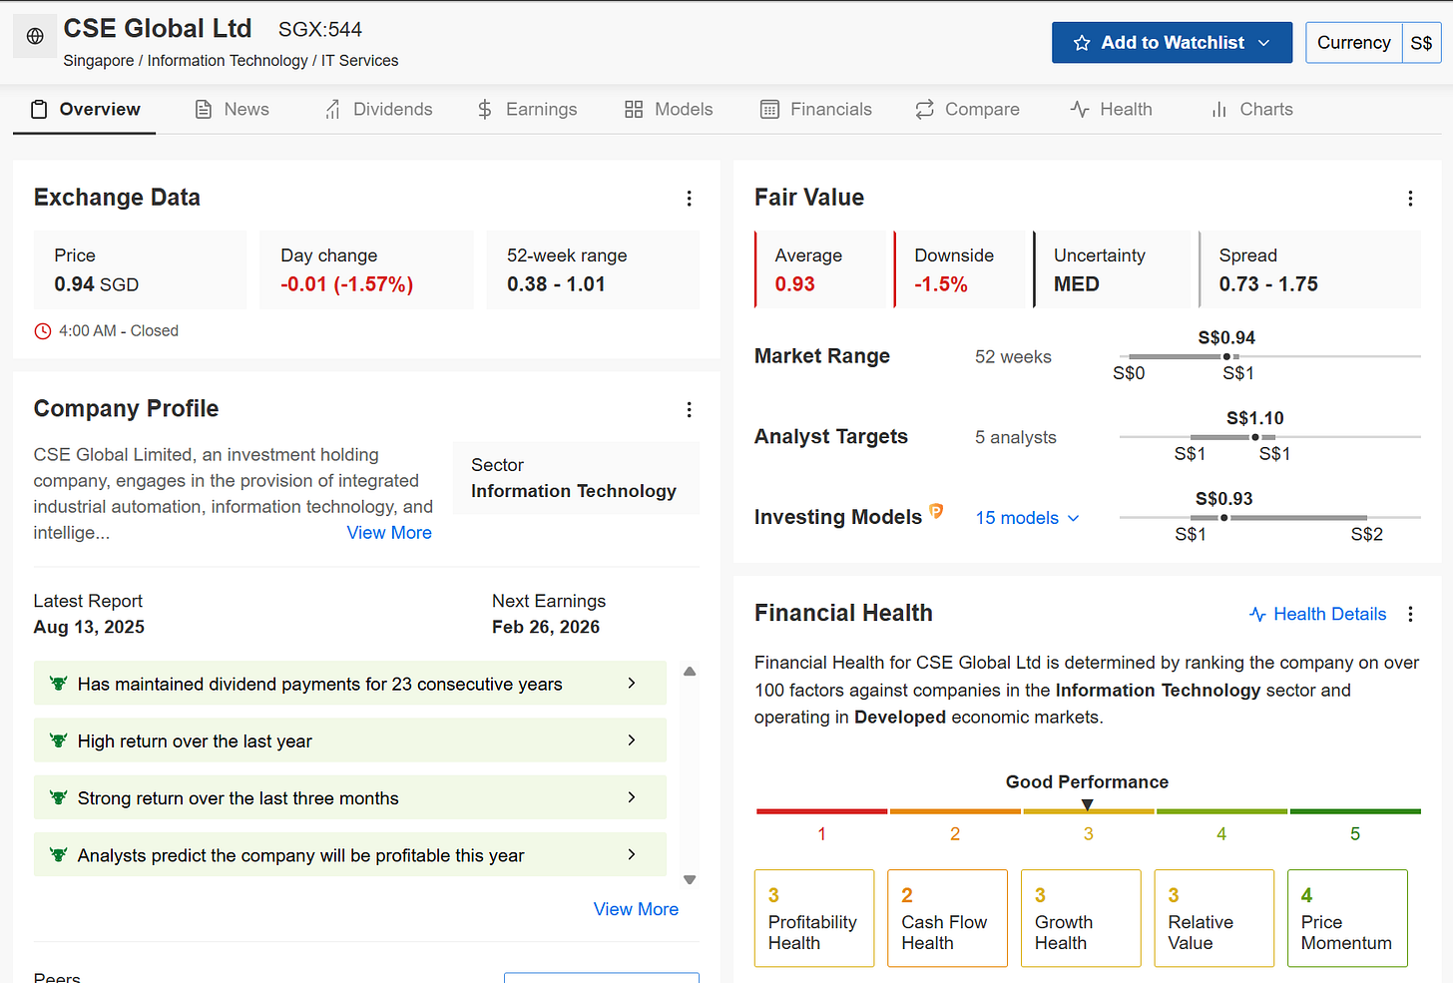Viewport: 1453px width, 983px height.
Task: Select the Cash Flow Health card
Action: pyautogui.click(x=947, y=918)
